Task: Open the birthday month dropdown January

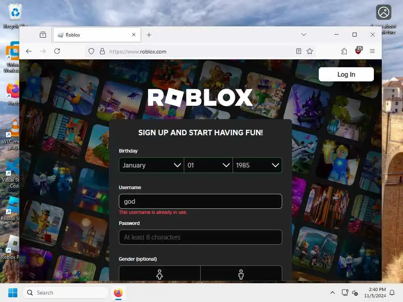Action: (x=152, y=165)
